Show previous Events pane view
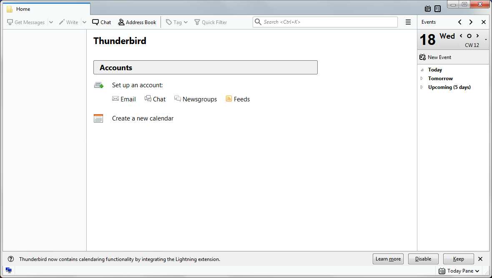The image size is (492, 278). point(459,22)
